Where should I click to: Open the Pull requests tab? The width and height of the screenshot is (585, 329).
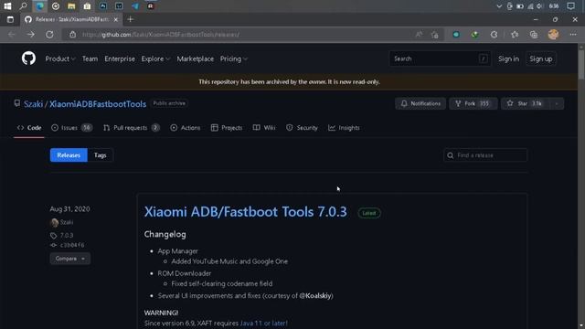[x=132, y=128]
